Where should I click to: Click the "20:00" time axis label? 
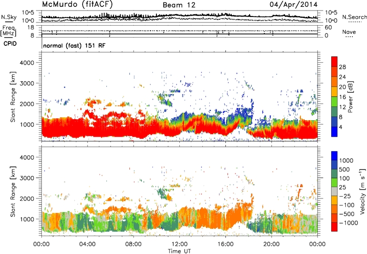click(x=272, y=244)
